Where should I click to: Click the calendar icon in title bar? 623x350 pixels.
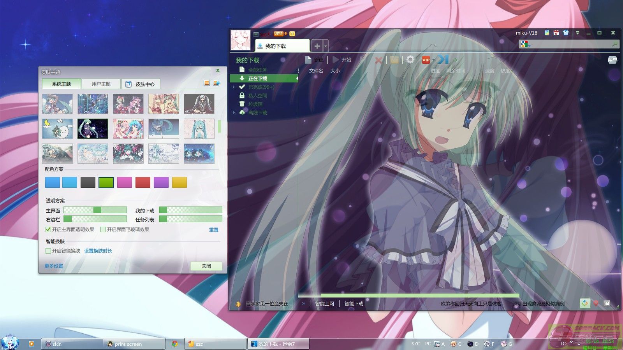556,33
